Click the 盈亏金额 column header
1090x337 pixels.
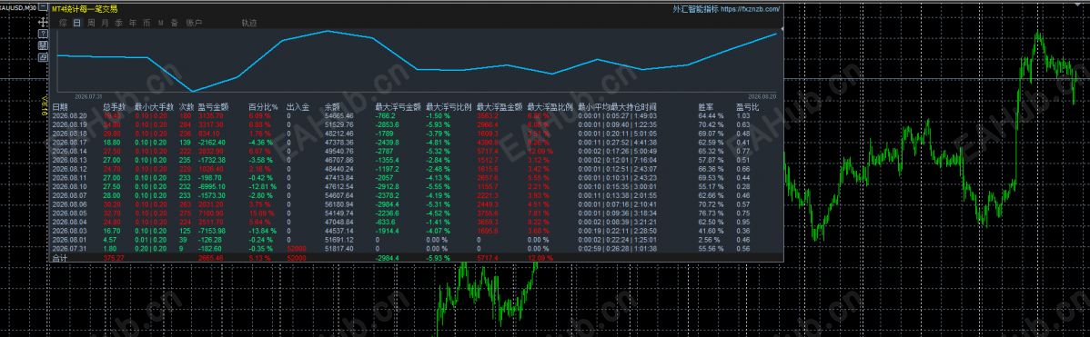(x=214, y=107)
